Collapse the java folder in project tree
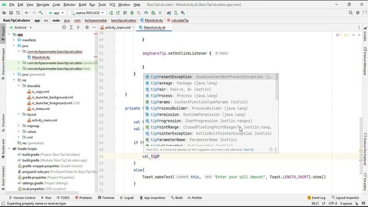This screenshot has width=368, height=207. point(14,46)
